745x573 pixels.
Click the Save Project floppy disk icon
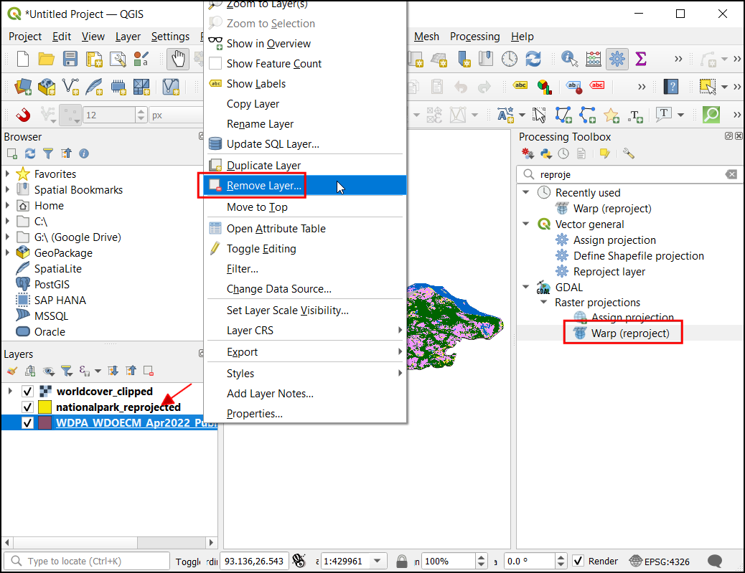pos(70,59)
